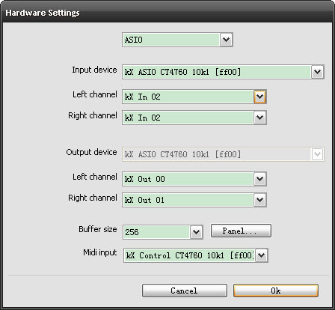Expand the Buffer size dropdown arrow
The image size is (335, 310).
click(x=197, y=232)
